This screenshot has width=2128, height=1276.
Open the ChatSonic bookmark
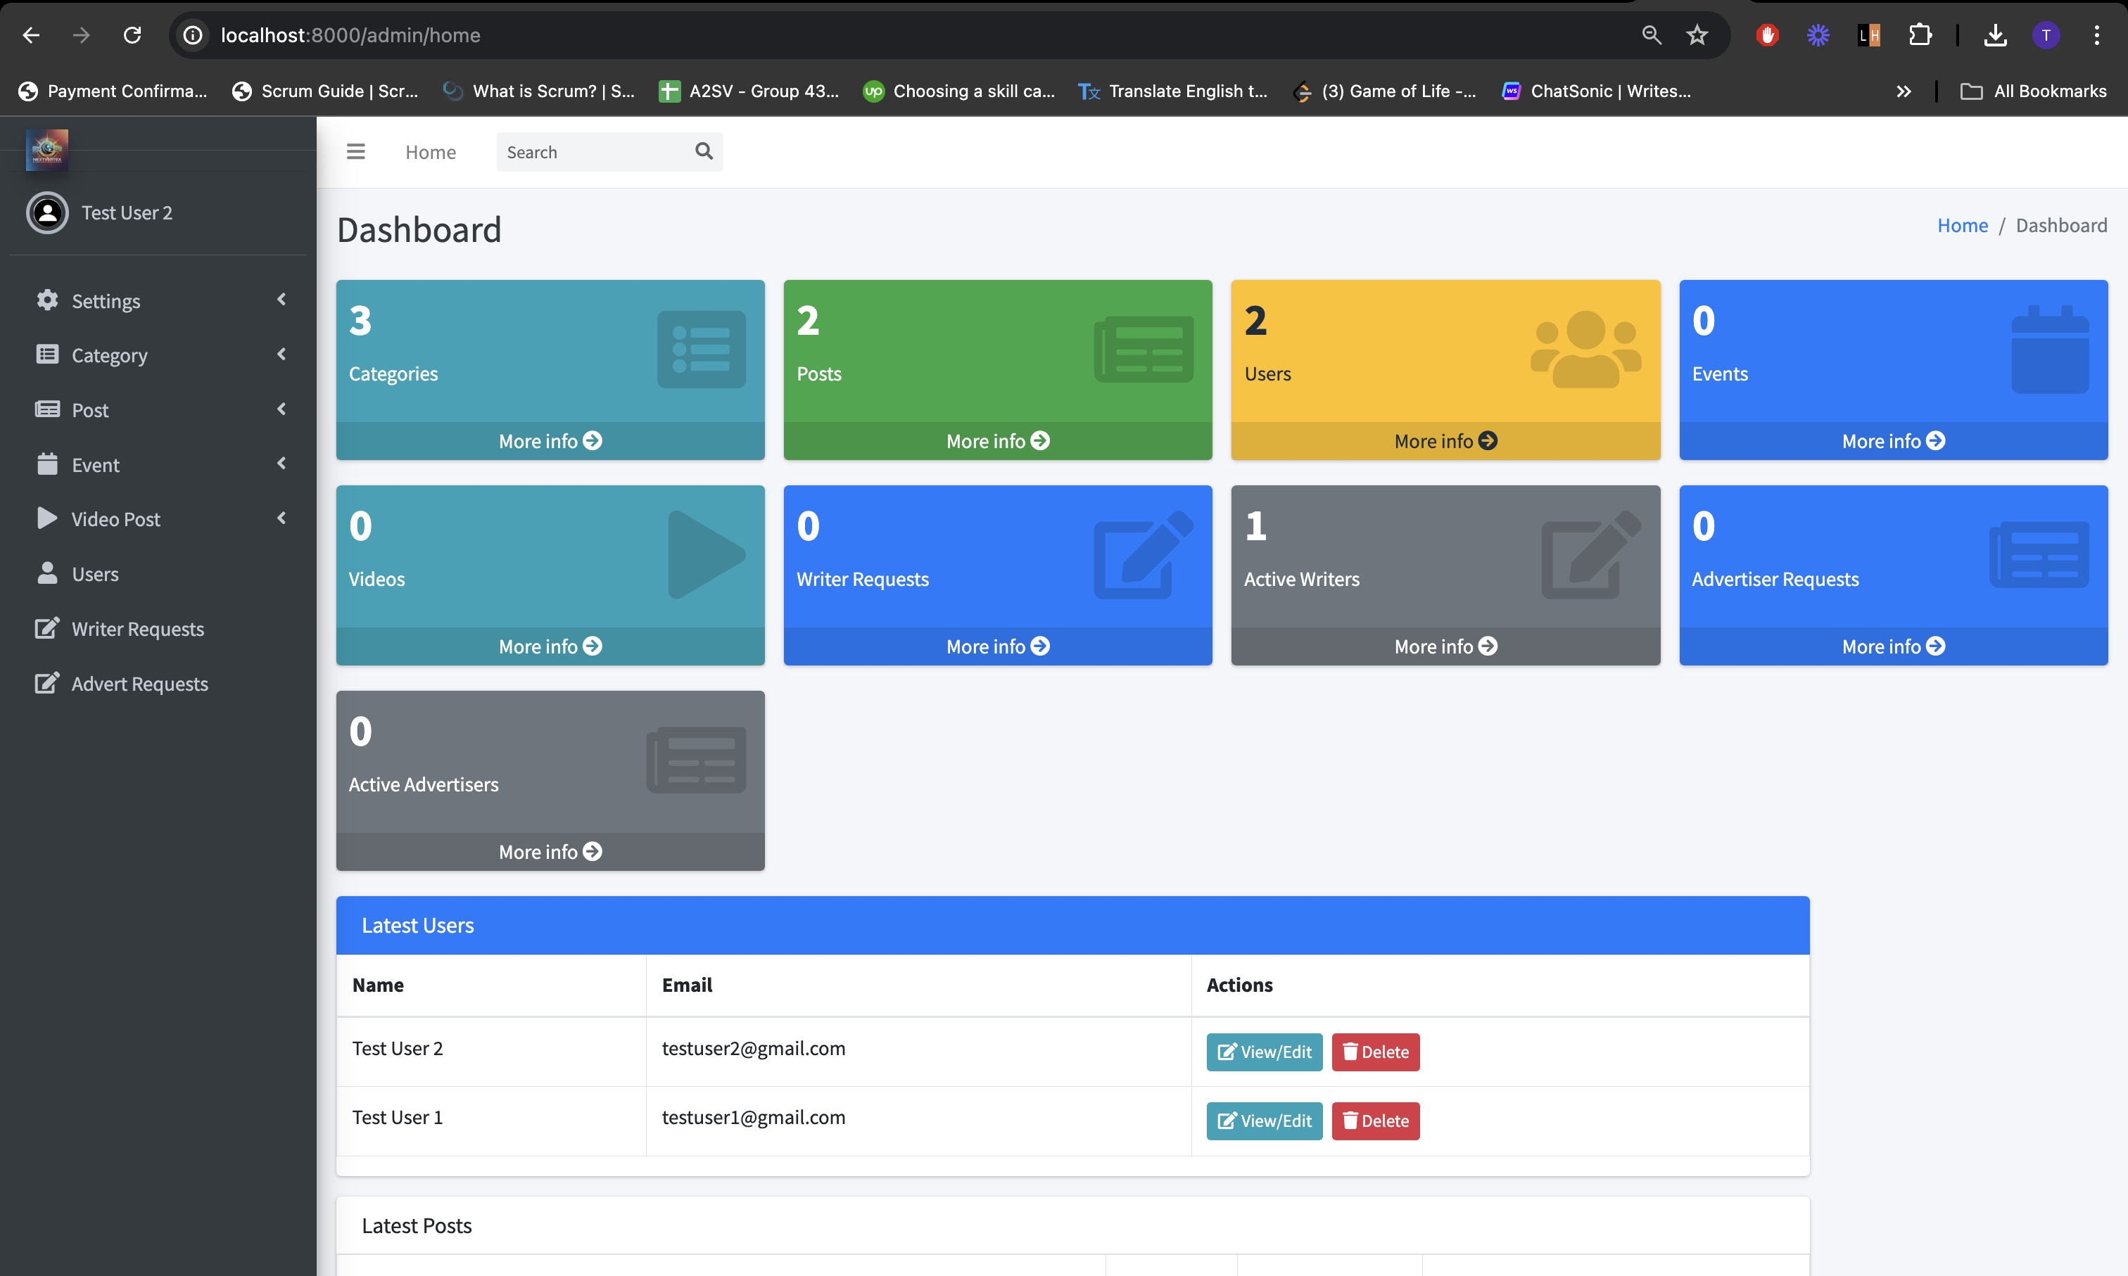1597,91
